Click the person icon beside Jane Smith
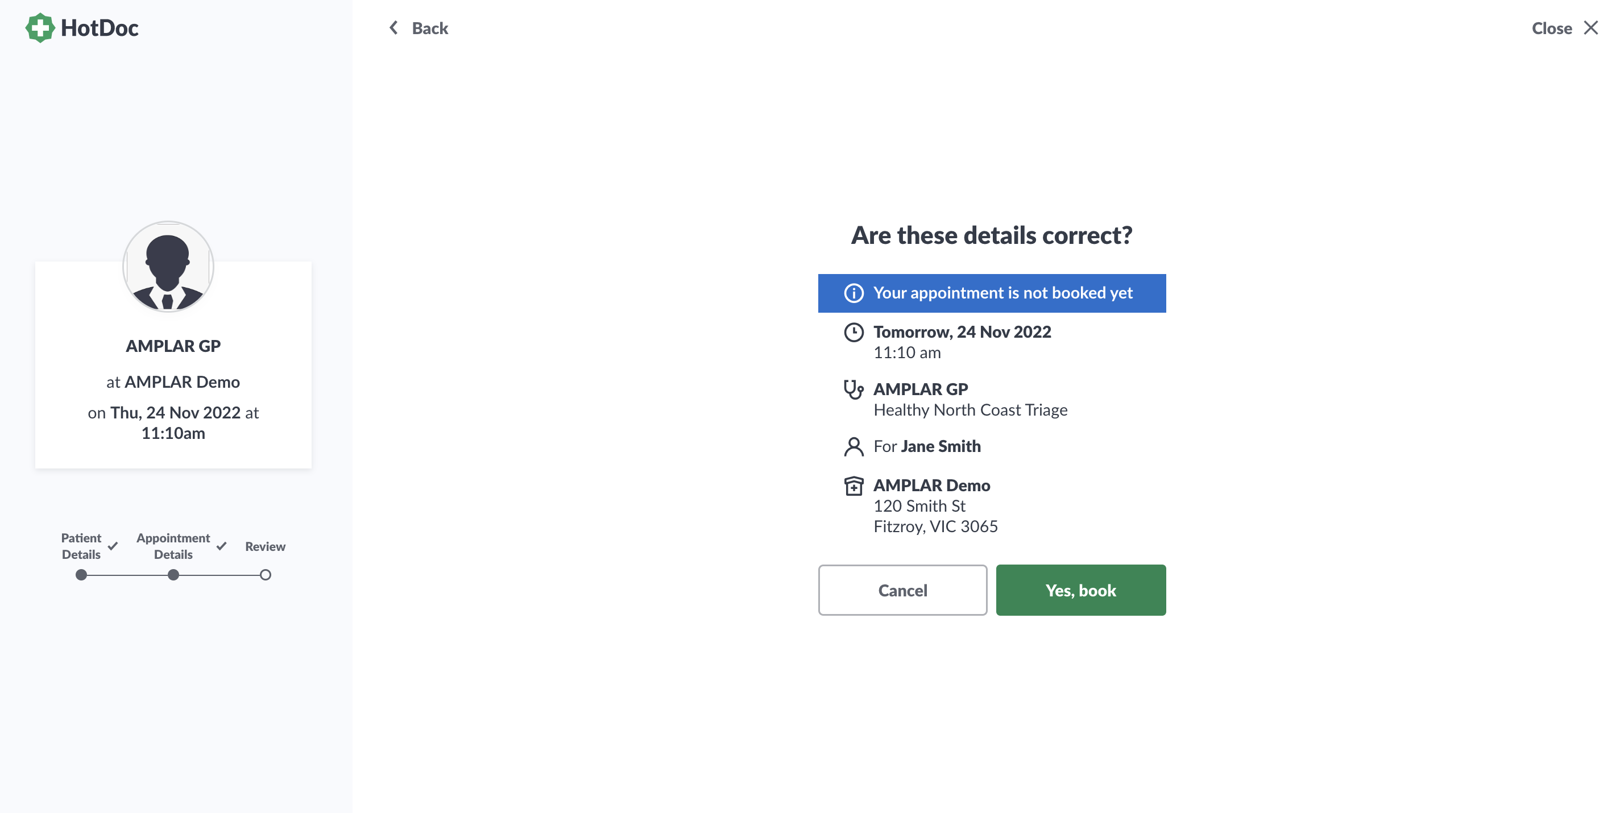This screenshot has height=813, width=1624. [854, 447]
